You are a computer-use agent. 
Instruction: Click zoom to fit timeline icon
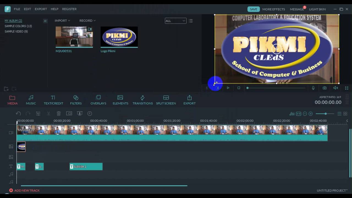point(299,114)
